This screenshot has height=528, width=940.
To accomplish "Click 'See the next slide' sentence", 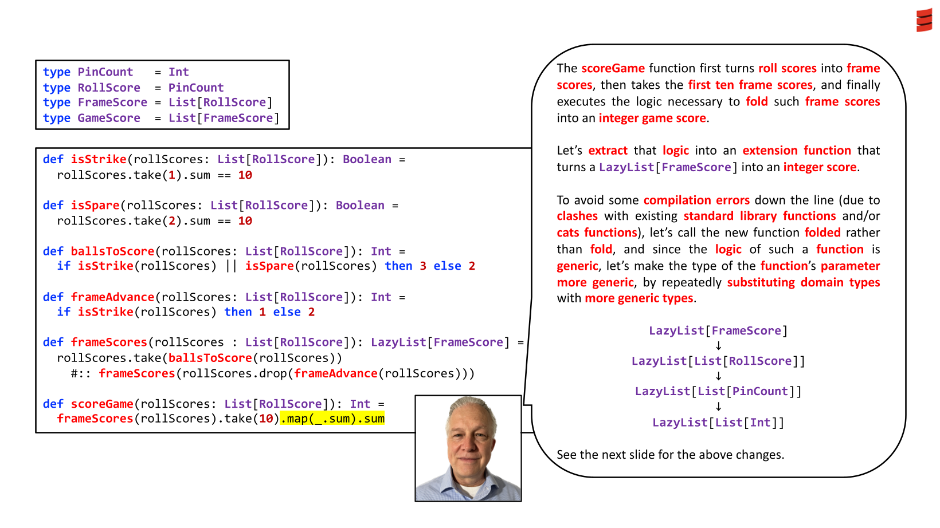I will 671,455.
